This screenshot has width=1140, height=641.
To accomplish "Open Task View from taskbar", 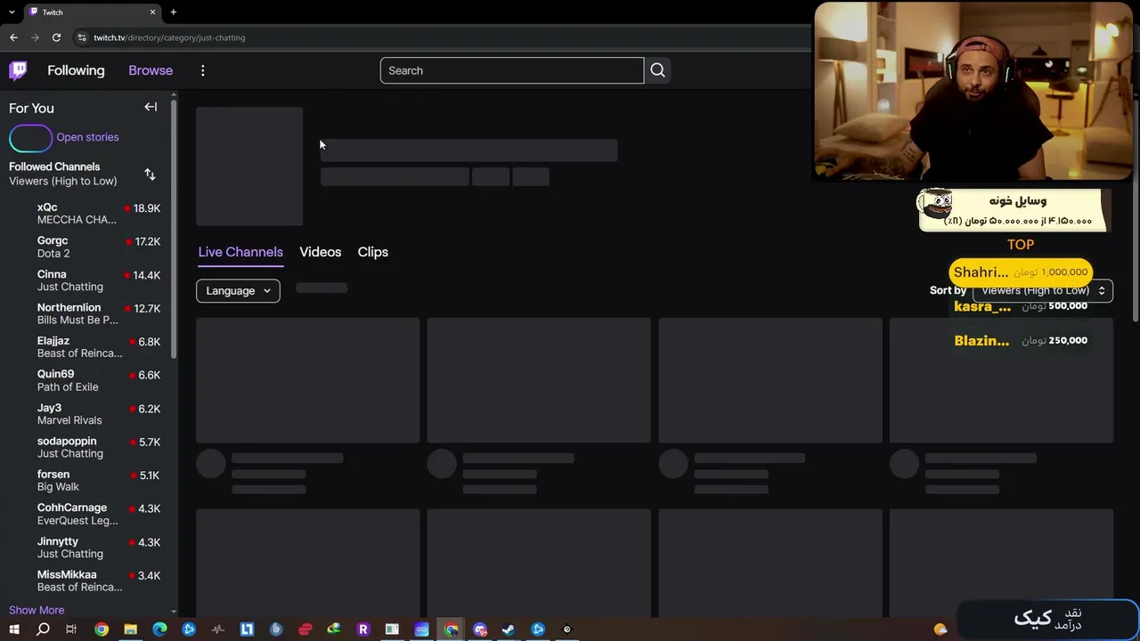I will (x=71, y=629).
